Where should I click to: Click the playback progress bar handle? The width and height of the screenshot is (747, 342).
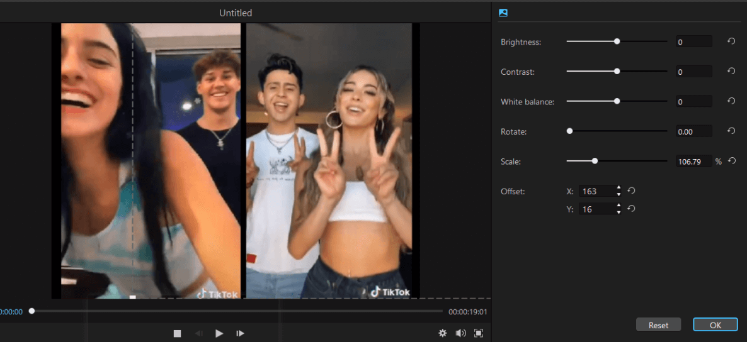click(x=32, y=311)
